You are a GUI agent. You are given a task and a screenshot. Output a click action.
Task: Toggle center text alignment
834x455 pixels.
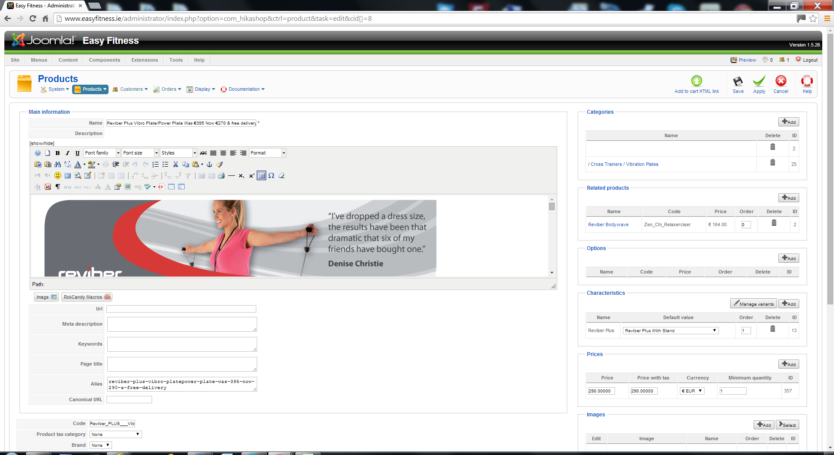223,153
